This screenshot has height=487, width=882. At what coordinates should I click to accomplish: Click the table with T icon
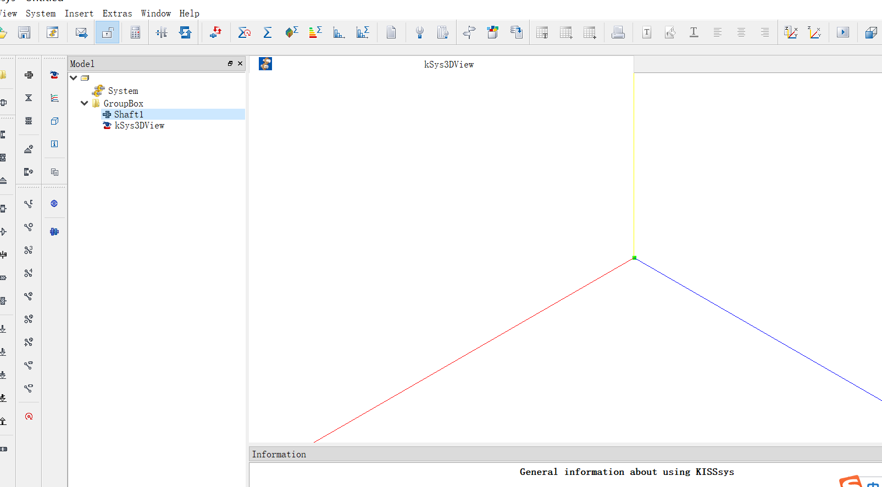[542, 32]
